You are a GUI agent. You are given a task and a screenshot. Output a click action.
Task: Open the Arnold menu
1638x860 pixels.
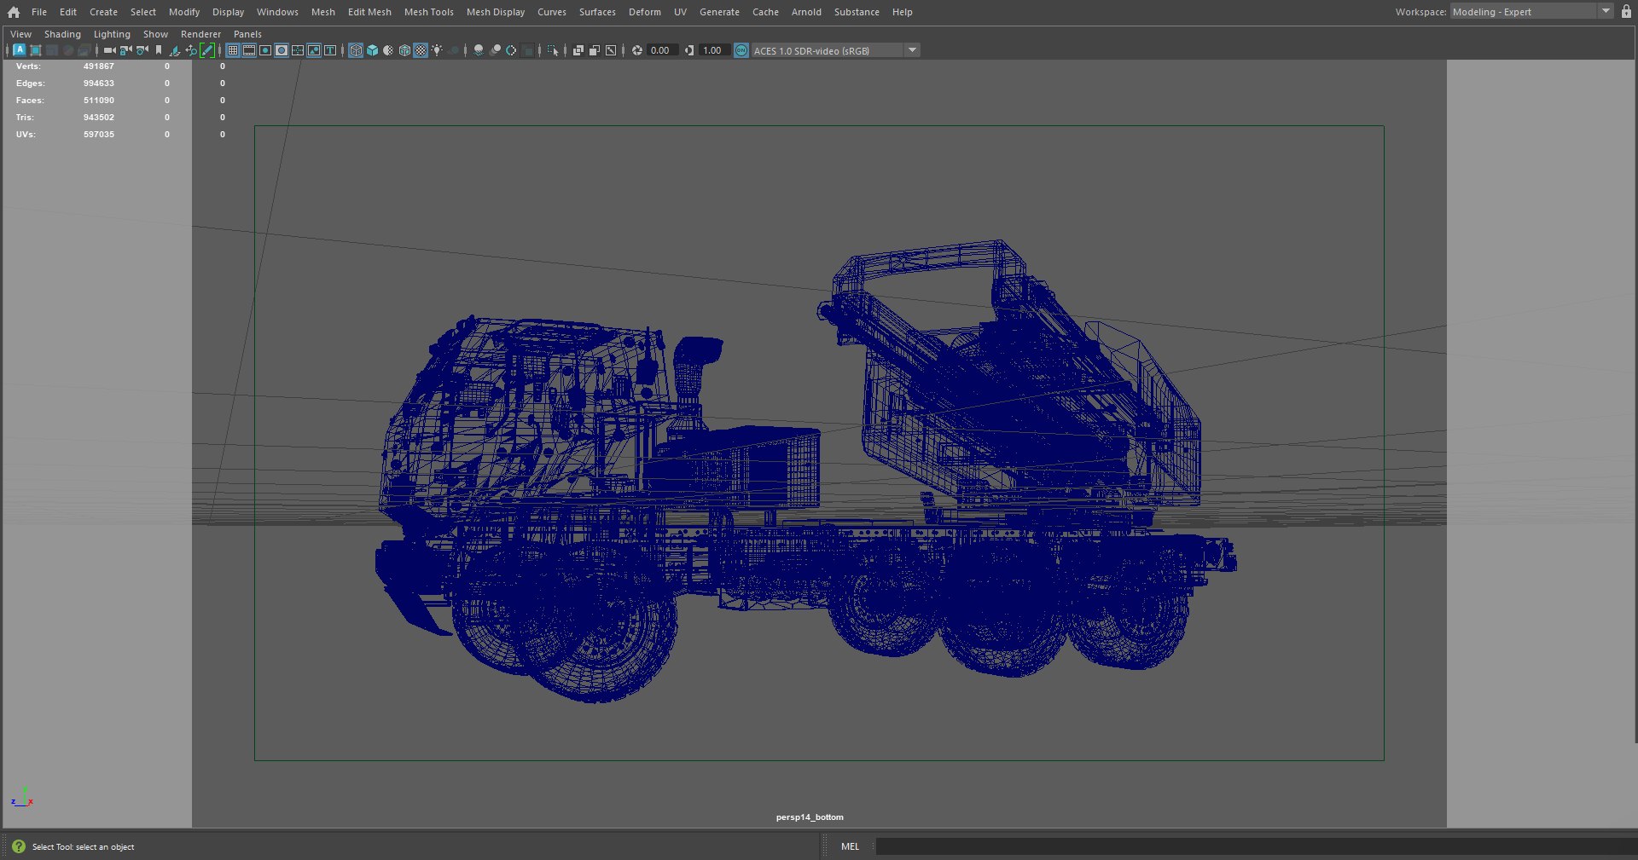click(806, 12)
